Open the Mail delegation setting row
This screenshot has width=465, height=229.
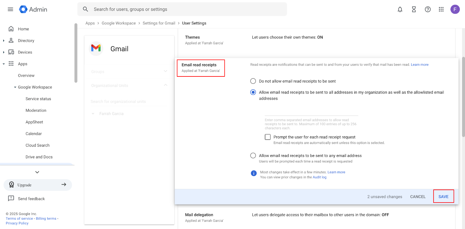[x=316, y=218]
